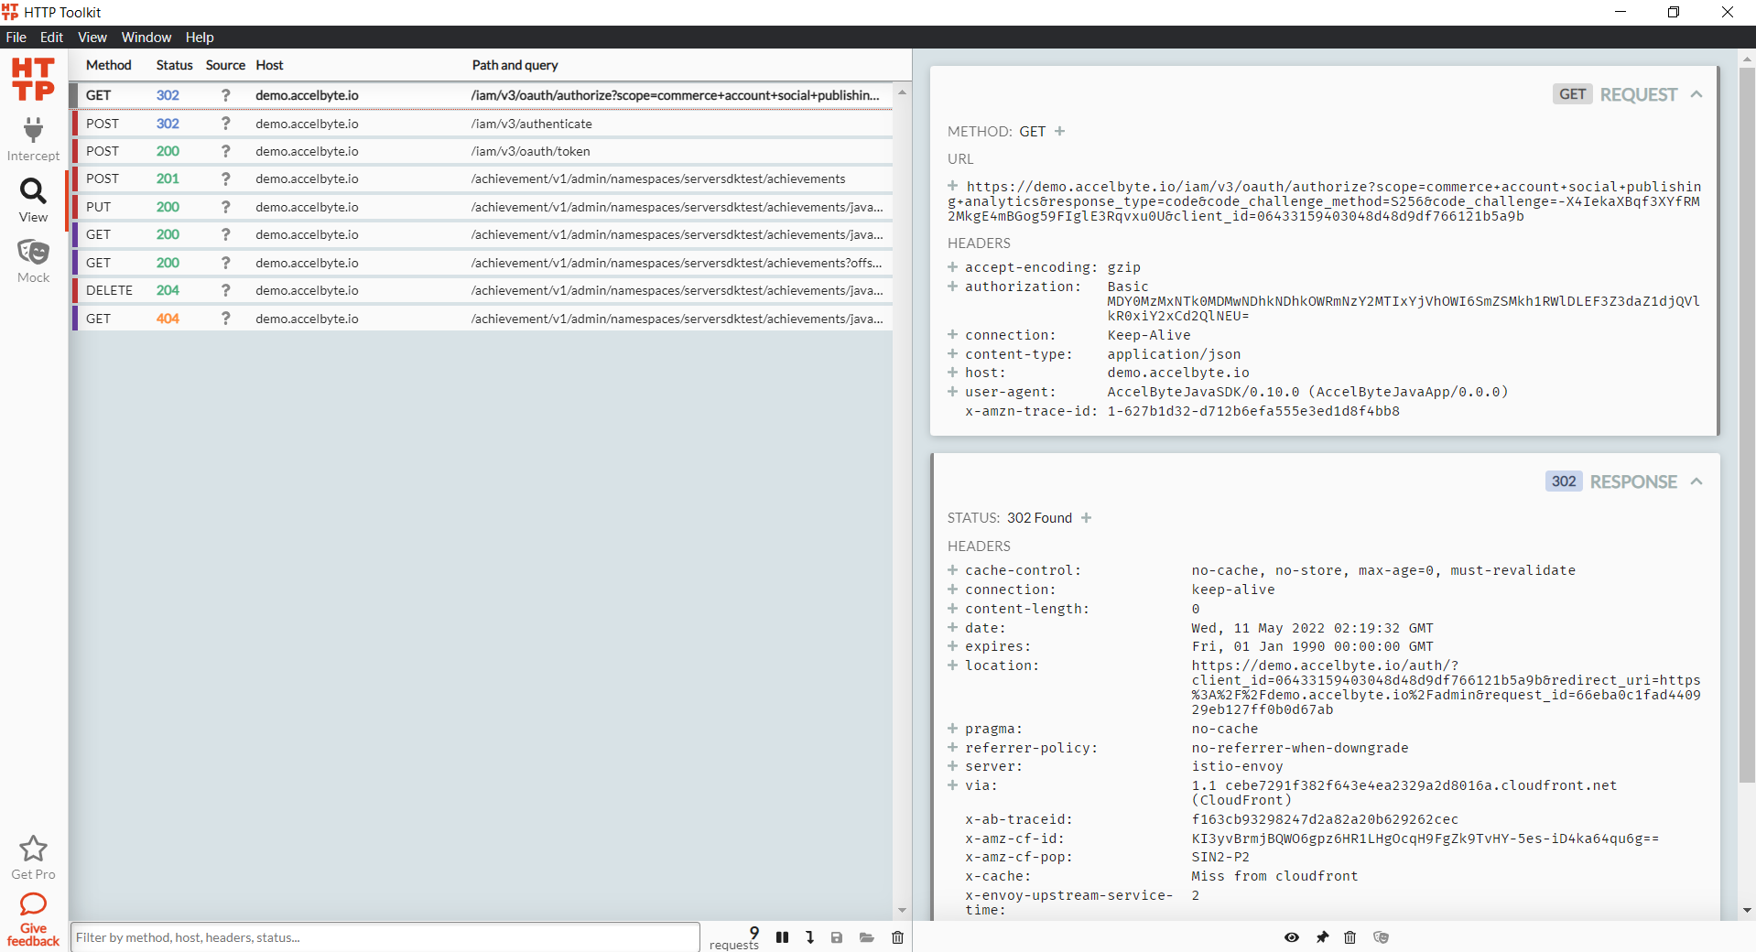Open the View section in the sidebar
The image size is (1756, 952).
click(x=33, y=197)
